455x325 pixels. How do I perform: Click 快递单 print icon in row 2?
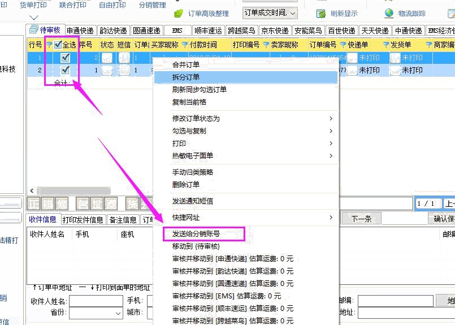(352, 70)
